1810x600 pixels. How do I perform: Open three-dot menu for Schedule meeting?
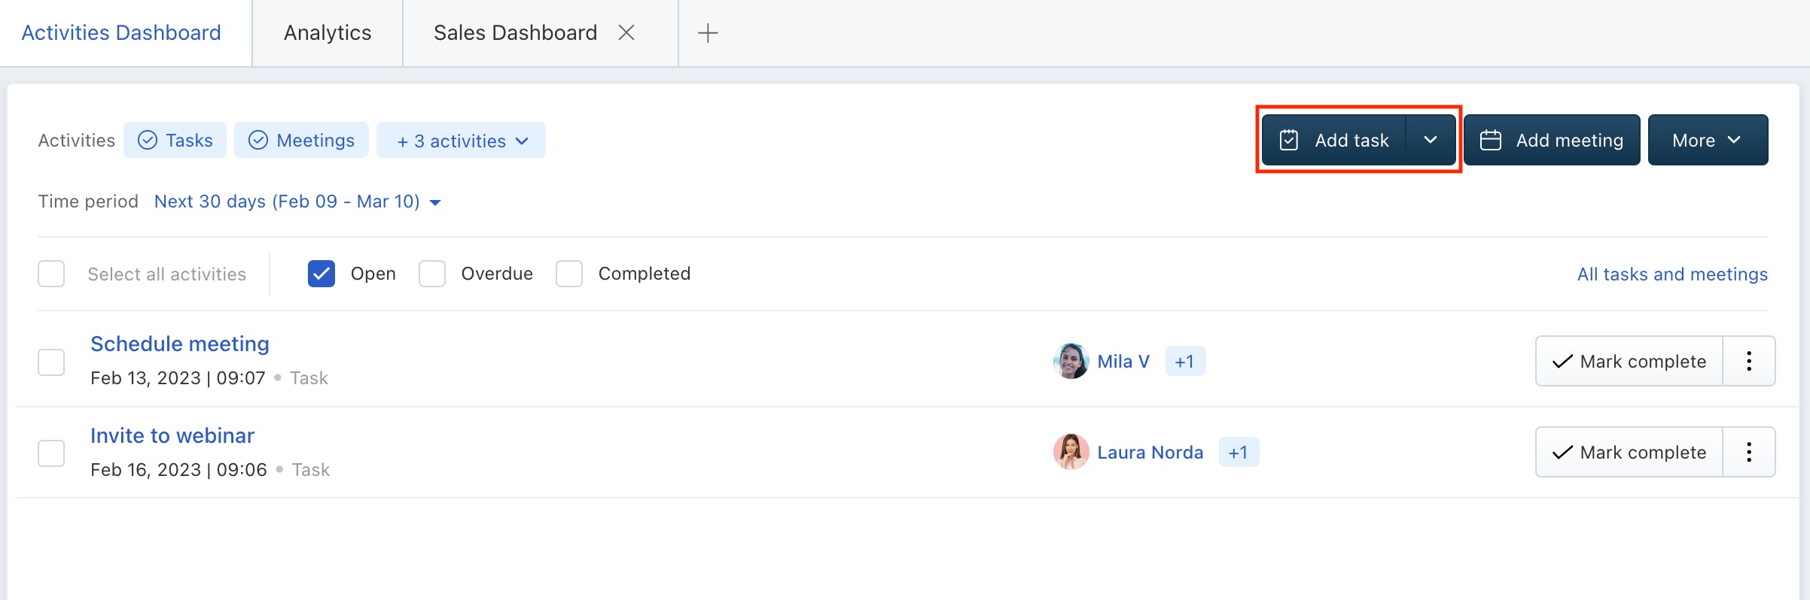(x=1749, y=361)
